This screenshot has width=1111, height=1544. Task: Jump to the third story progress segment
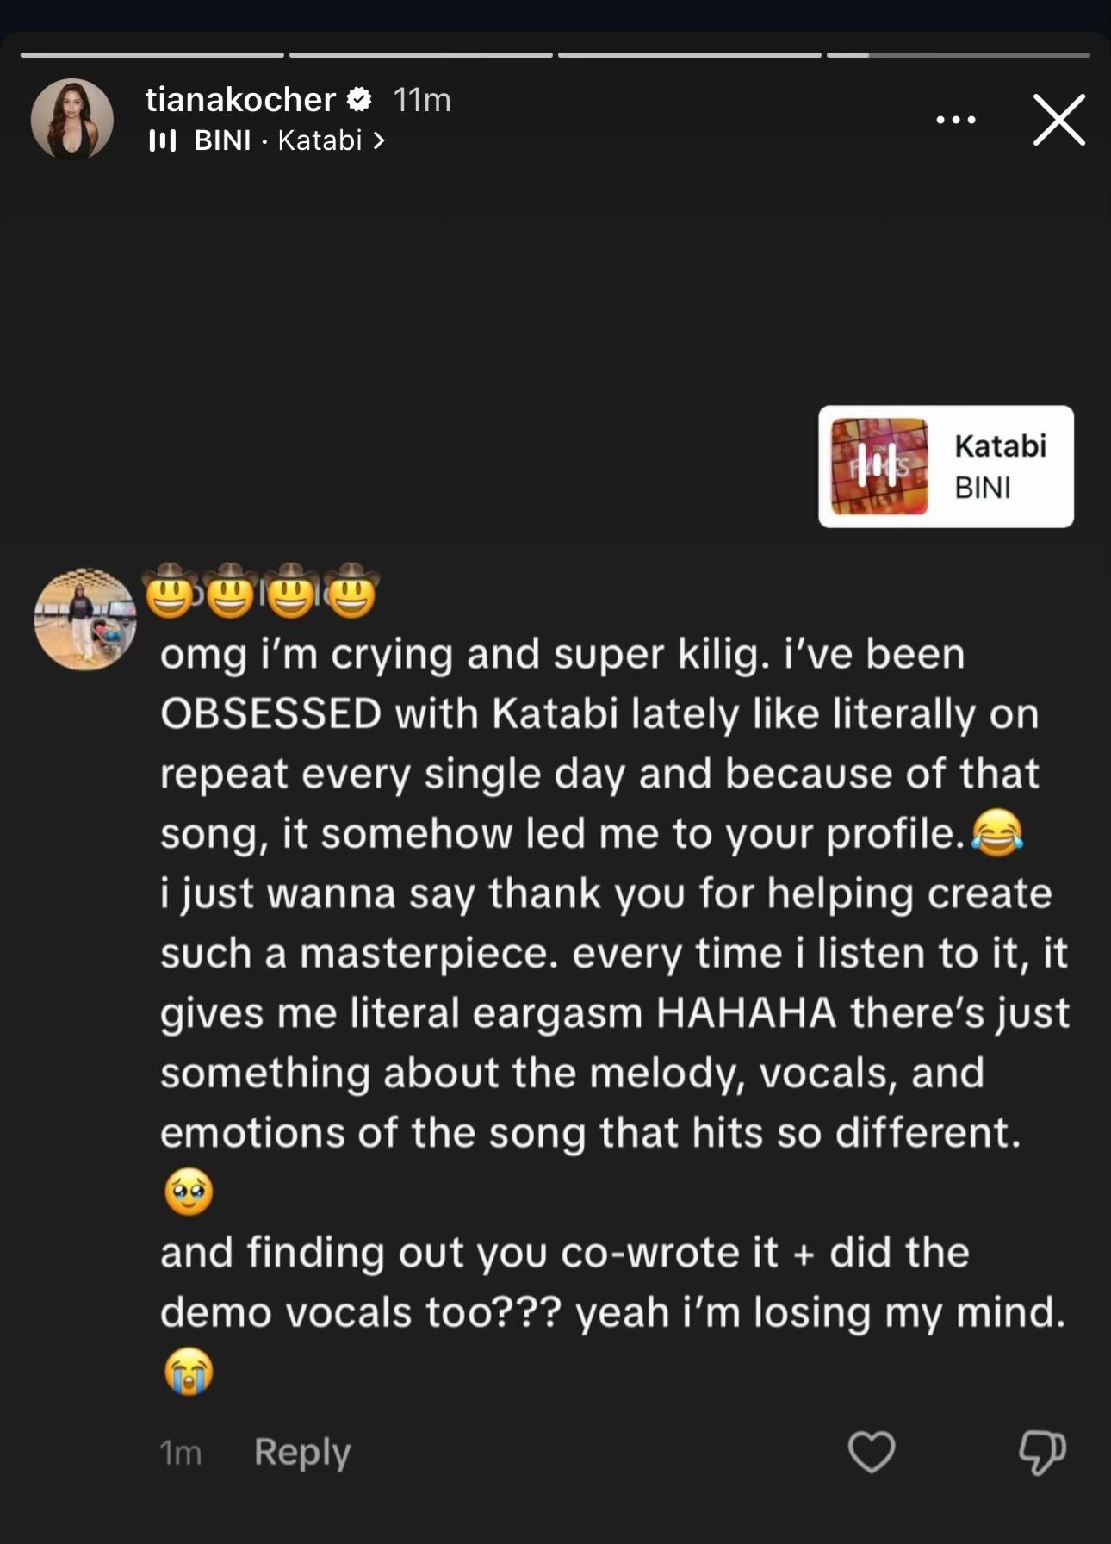pyautogui.click(x=689, y=55)
